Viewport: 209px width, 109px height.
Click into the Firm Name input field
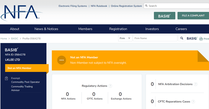[x=155, y=38]
